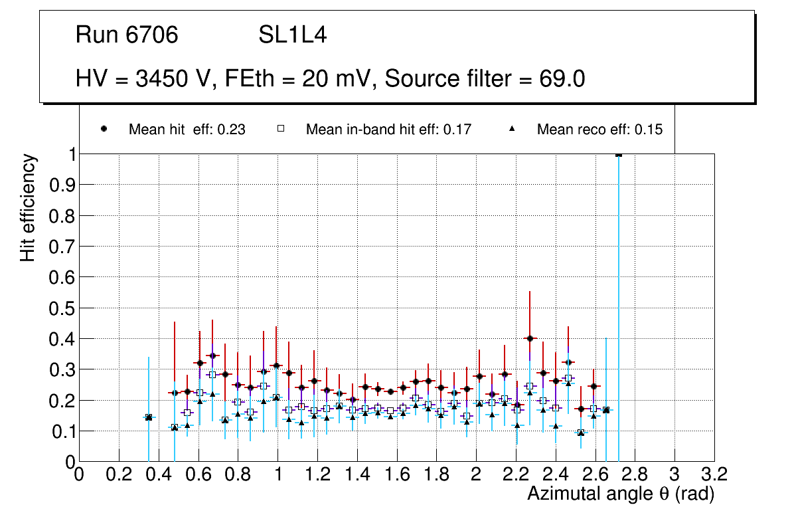The width and height of the screenshot is (794, 513).
Task: Select the data point at efficiency 1
Action: point(619,154)
